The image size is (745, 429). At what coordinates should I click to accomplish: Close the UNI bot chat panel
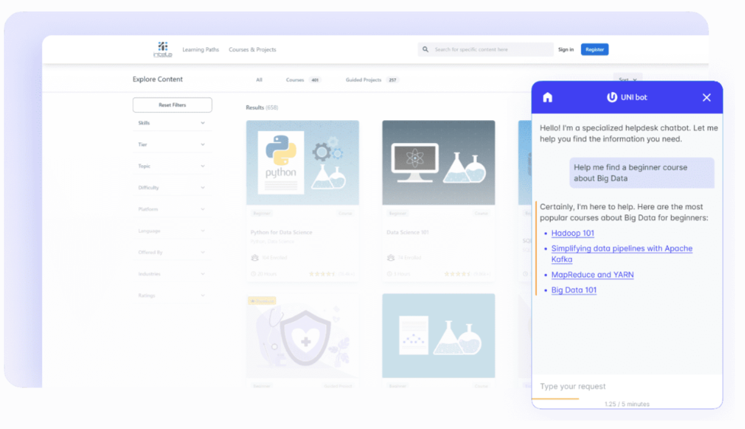[706, 97]
